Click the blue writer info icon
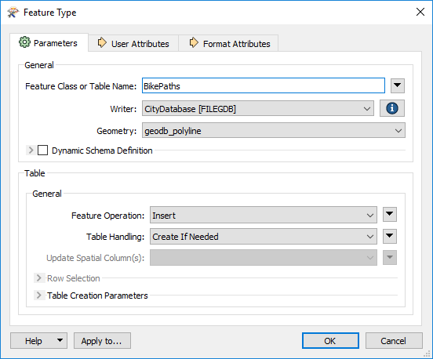This screenshot has width=433, height=359. point(392,108)
